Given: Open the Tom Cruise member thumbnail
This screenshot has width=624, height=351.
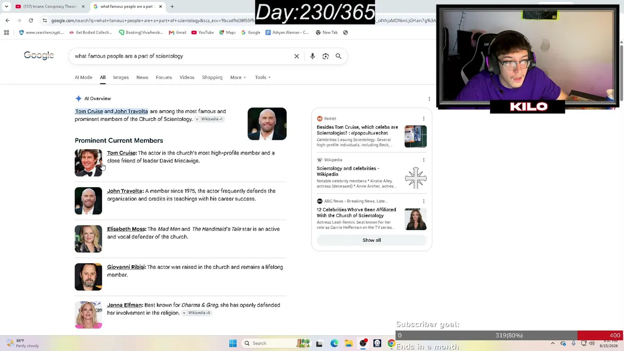Looking at the screenshot, I should pyautogui.click(x=88, y=163).
